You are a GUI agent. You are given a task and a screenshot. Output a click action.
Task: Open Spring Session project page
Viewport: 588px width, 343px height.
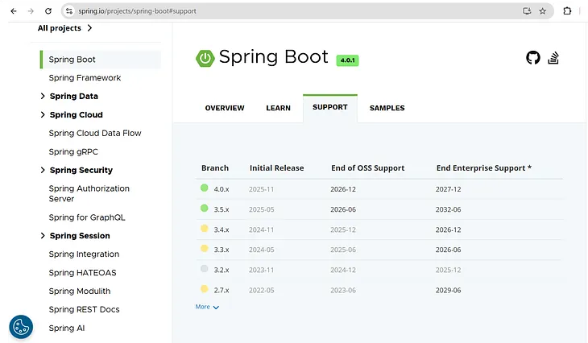pos(80,236)
